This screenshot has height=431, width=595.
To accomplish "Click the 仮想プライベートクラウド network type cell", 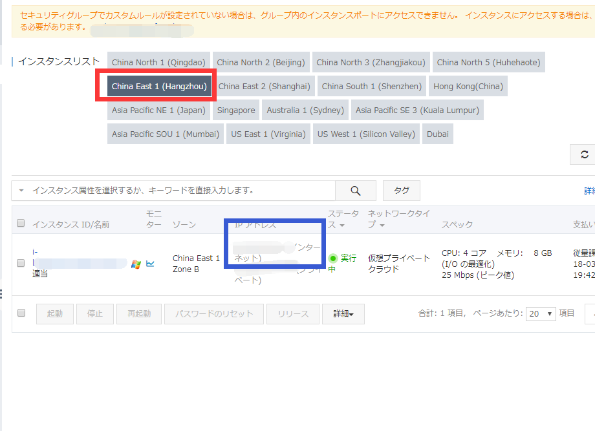I will pyautogui.click(x=399, y=264).
